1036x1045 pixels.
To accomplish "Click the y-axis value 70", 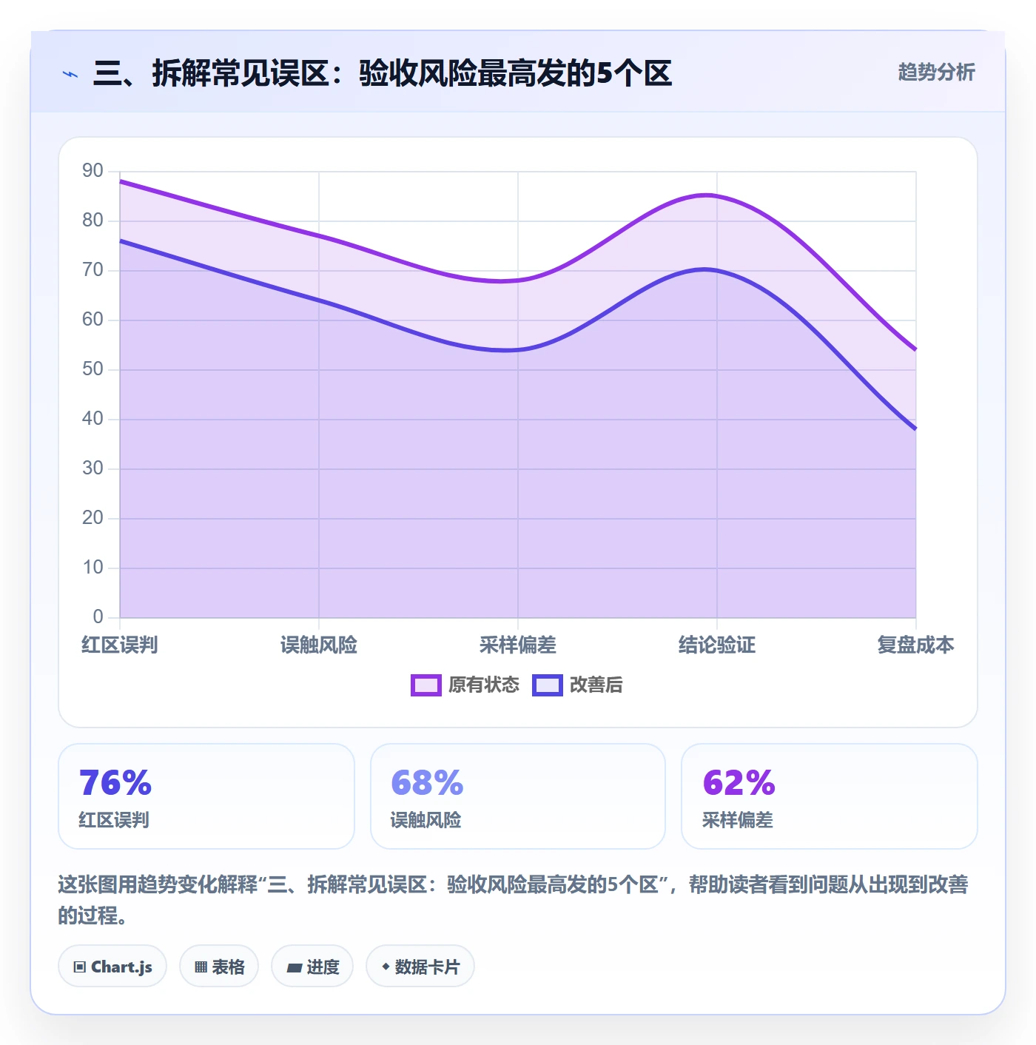I will (x=92, y=270).
